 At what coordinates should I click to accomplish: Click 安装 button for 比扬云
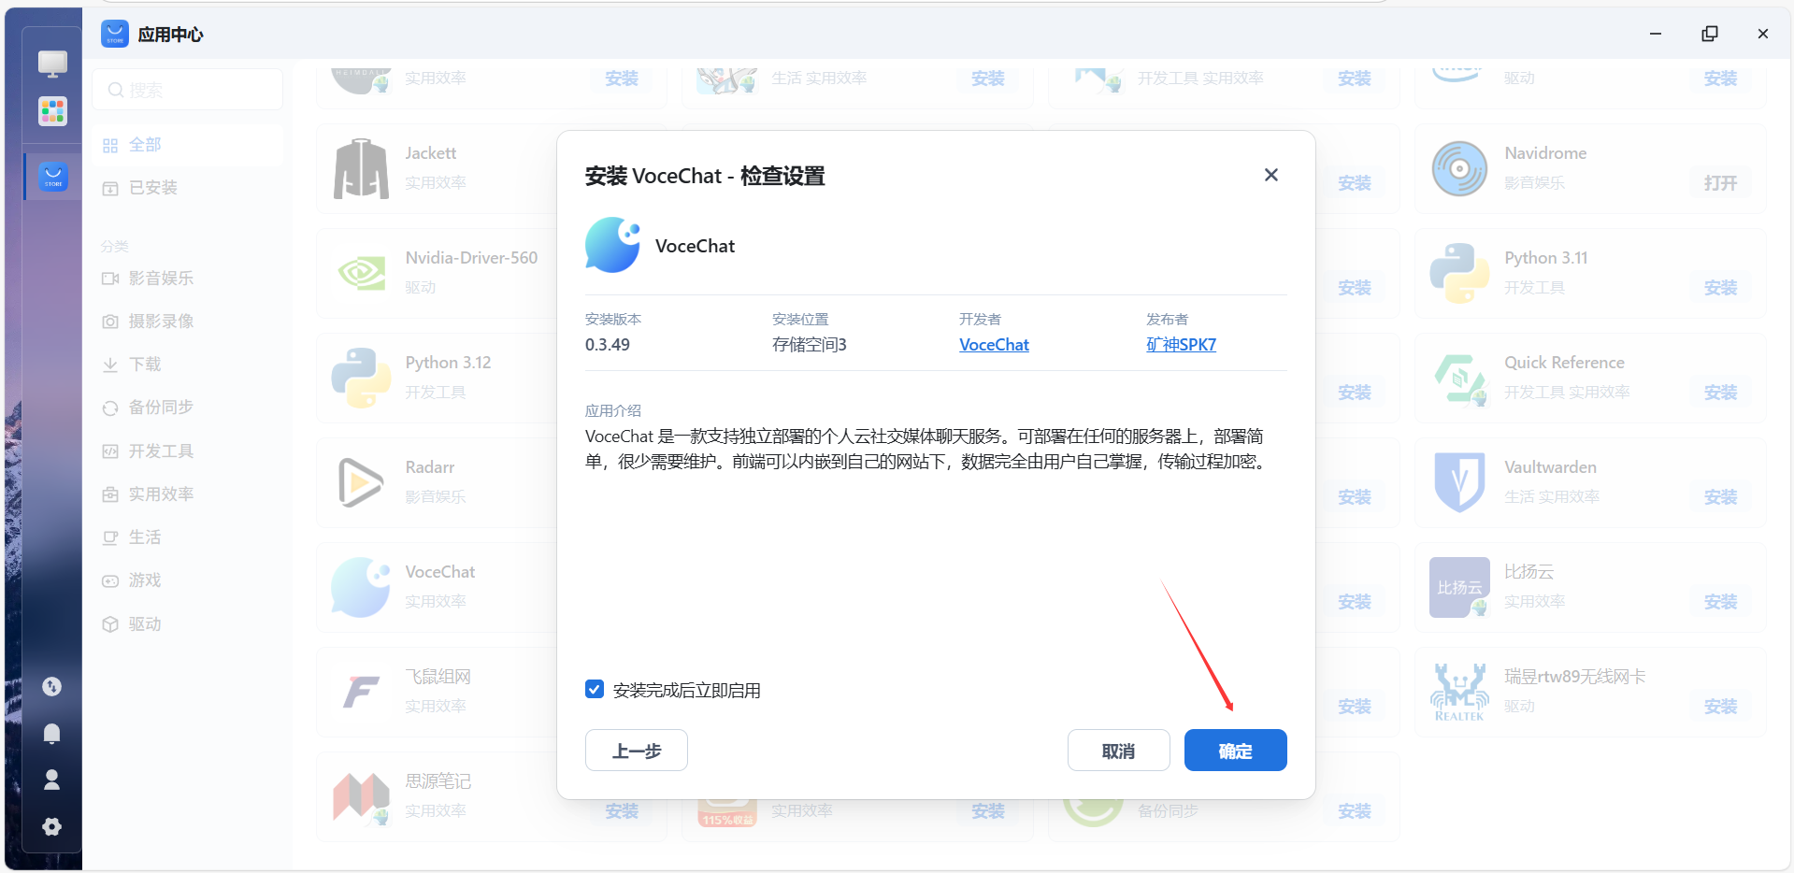tap(1720, 602)
